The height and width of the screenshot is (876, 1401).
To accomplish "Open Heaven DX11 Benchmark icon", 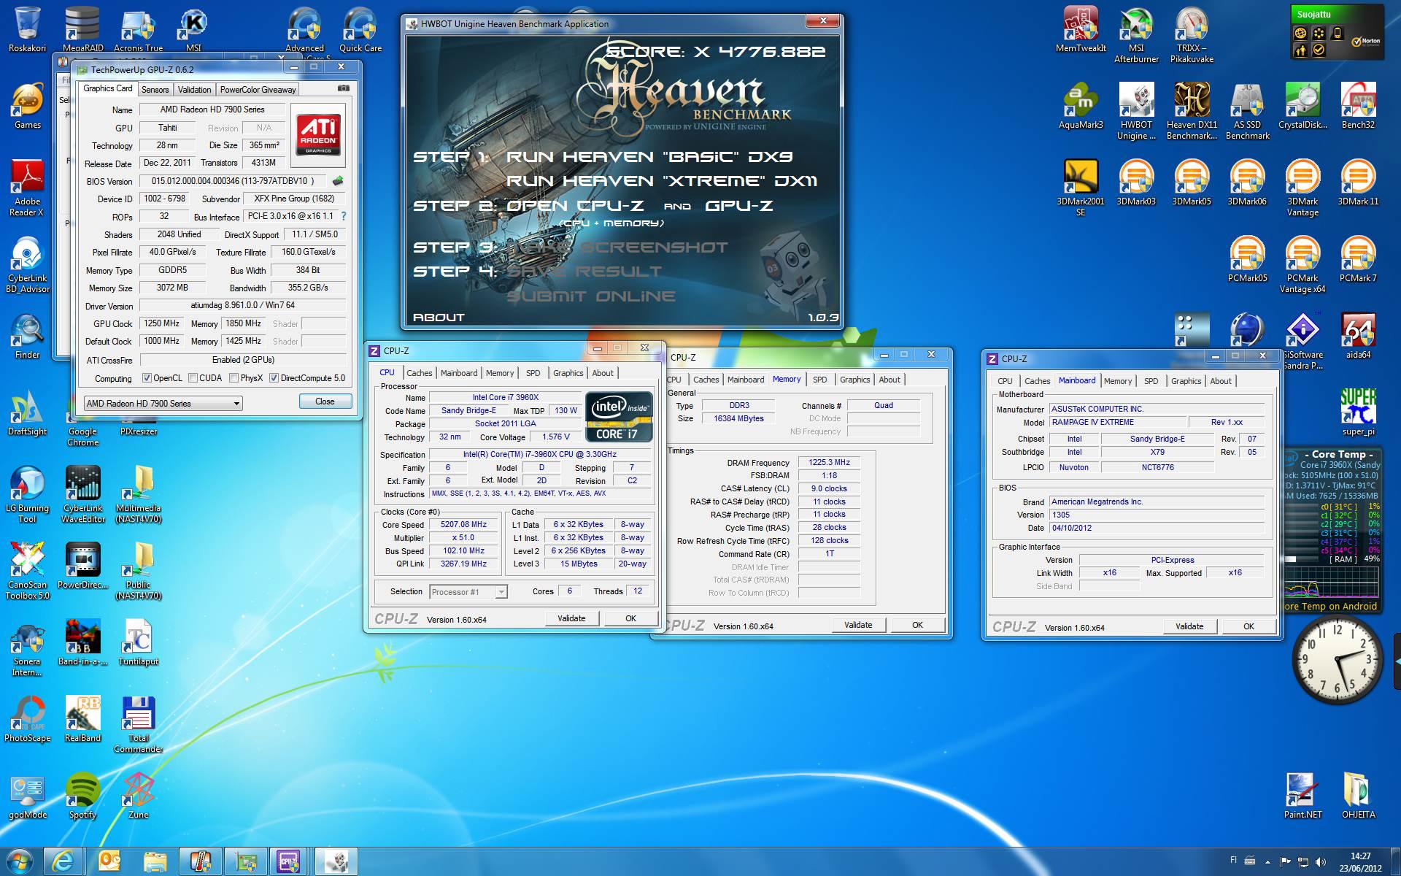I will 1192,112.
